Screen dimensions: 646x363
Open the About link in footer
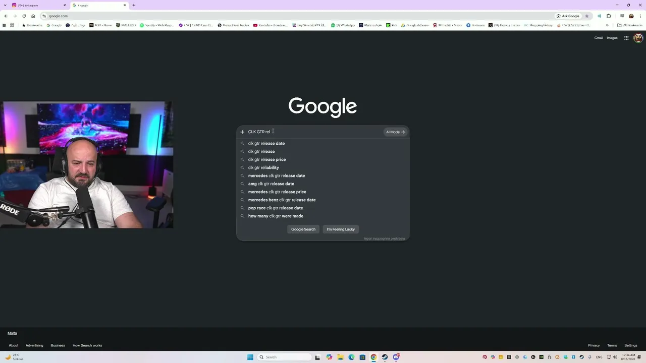click(x=14, y=345)
